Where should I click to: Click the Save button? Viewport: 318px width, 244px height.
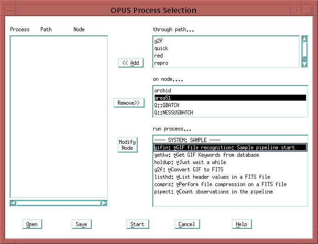click(81, 224)
